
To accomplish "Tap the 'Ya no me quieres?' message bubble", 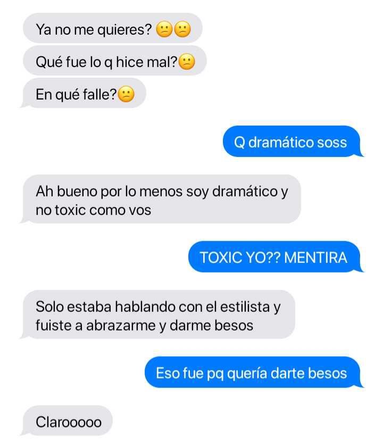I will pyautogui.click(x=113, y=28).
